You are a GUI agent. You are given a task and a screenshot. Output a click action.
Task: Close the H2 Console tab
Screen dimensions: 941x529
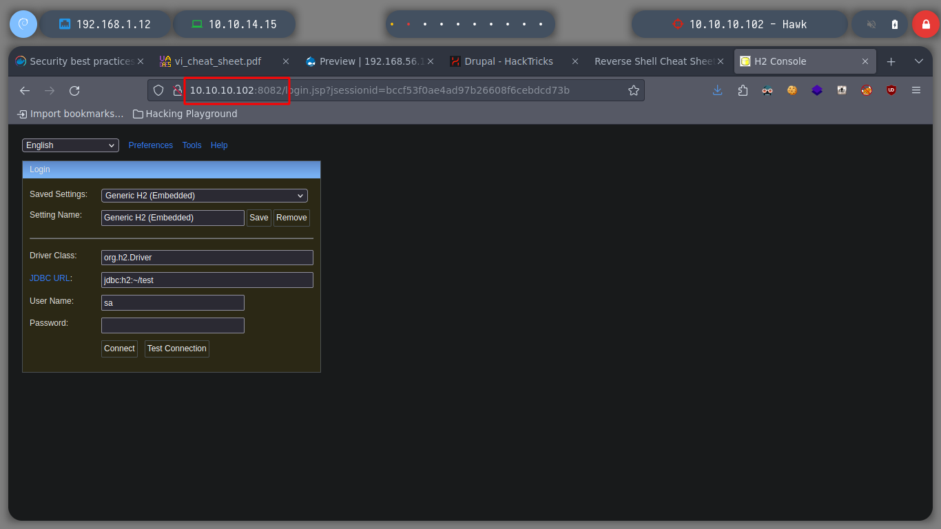[x=866, y=61]
